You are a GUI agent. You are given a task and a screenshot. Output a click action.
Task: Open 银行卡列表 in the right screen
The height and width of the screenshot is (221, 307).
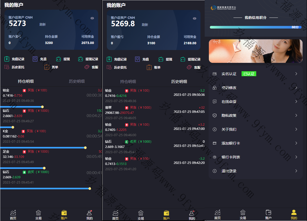click(x=231, y=157)
